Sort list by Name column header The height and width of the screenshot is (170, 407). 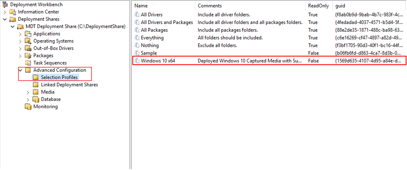click(x=163, y=6)
